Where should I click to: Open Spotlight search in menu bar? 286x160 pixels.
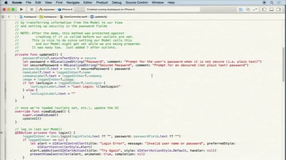[x=272, y=3]
